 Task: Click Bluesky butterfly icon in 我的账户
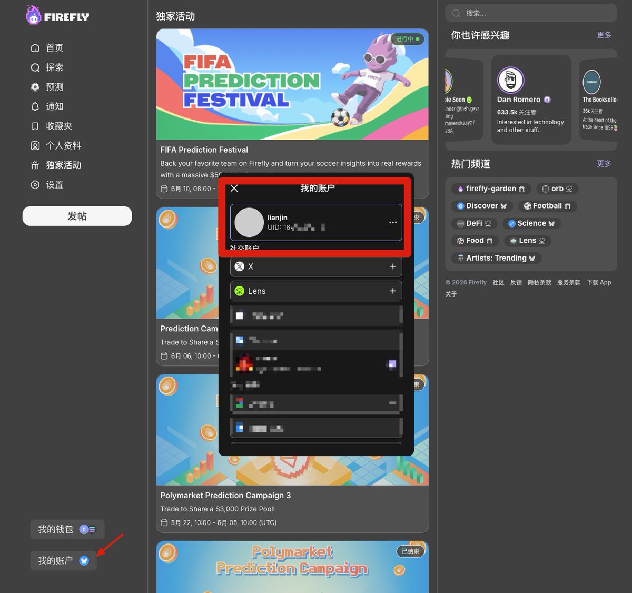84,561
